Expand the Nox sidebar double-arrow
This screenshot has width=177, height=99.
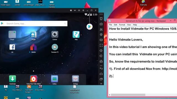click(x=101, y=84)
